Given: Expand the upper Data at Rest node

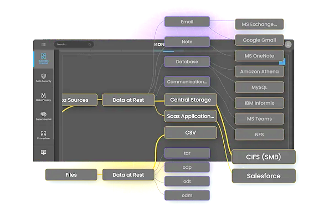Looking at the screenshot, I should pos(128,100).
